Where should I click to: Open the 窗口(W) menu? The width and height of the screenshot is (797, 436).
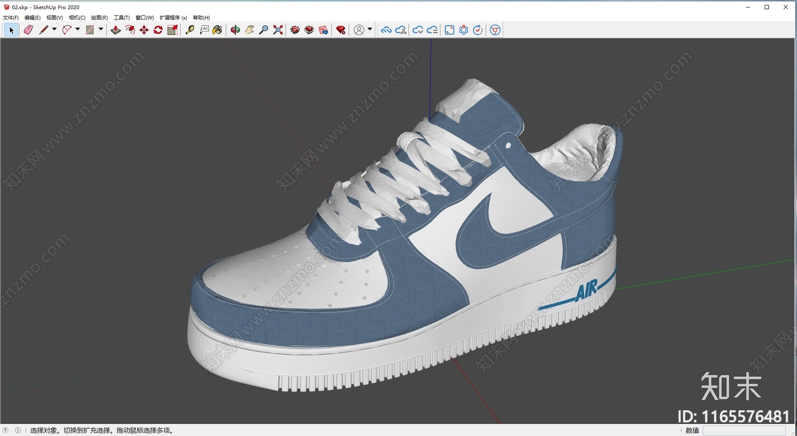(x=144, y=17)
